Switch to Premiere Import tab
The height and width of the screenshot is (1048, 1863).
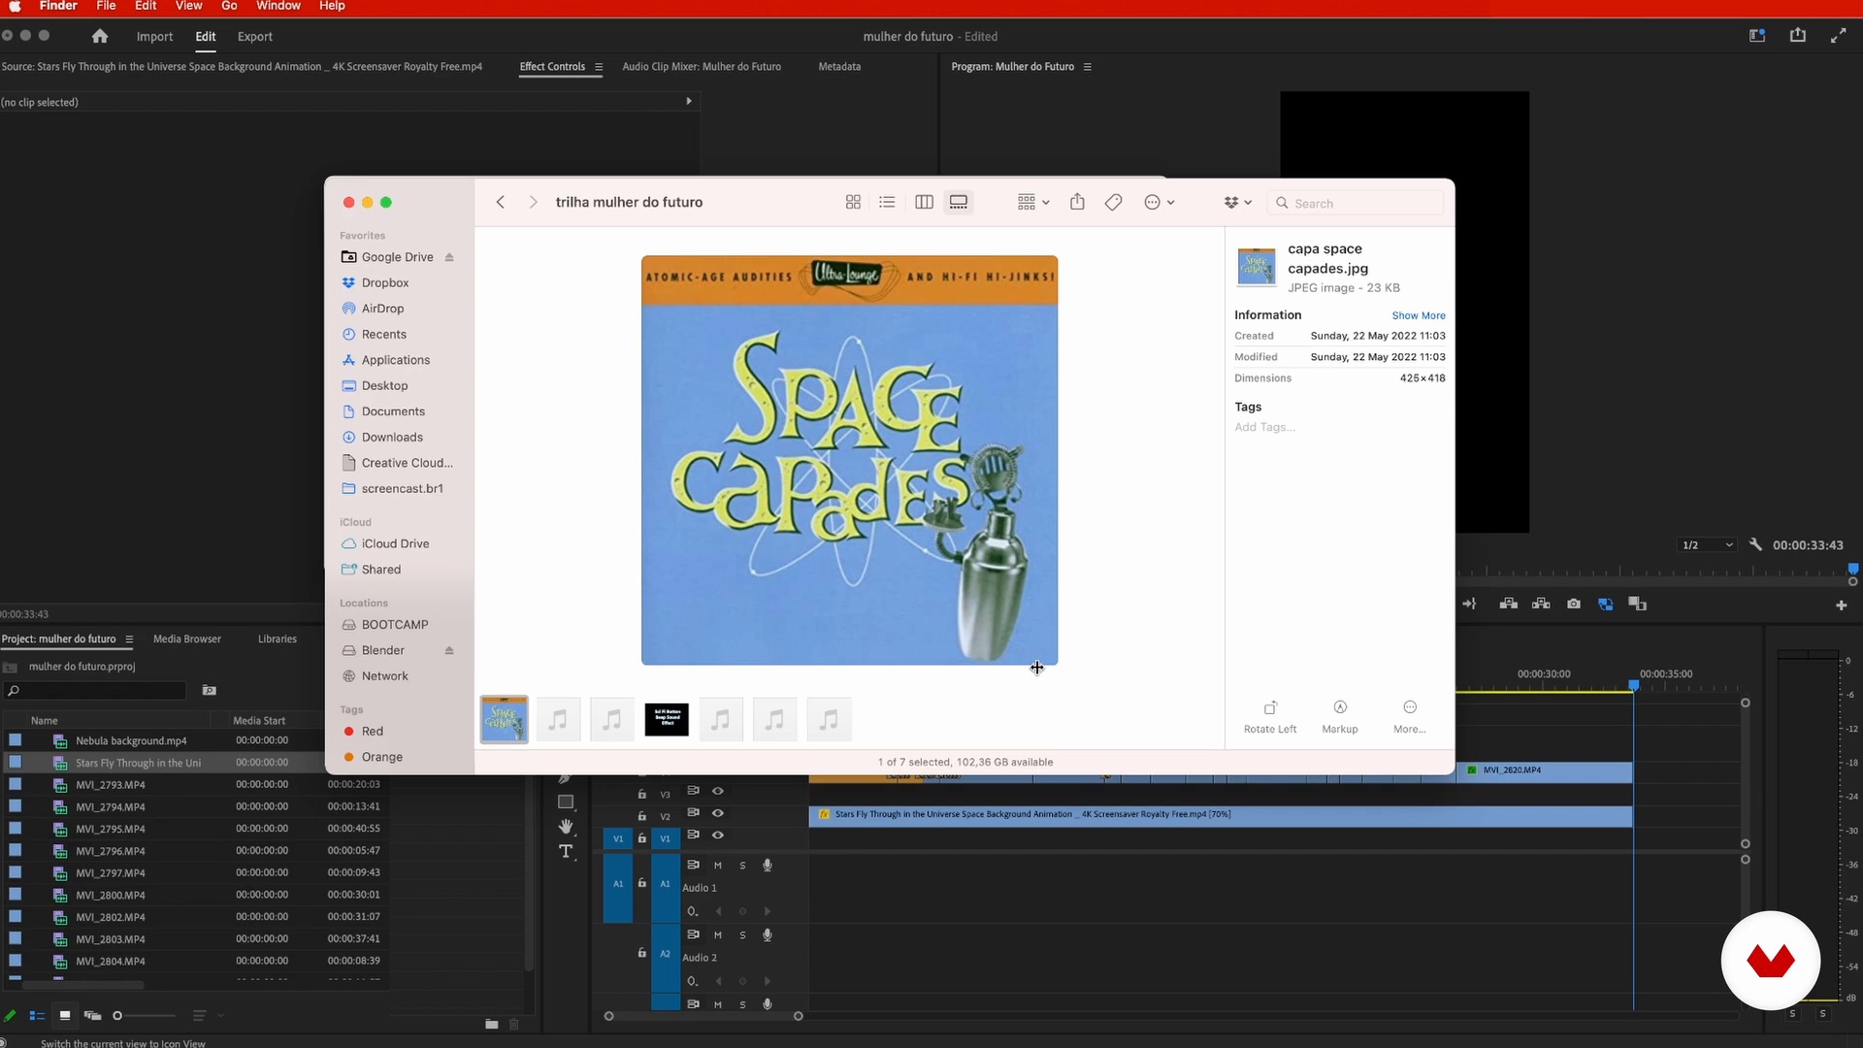pyautogui.click(x=154, y=36)
